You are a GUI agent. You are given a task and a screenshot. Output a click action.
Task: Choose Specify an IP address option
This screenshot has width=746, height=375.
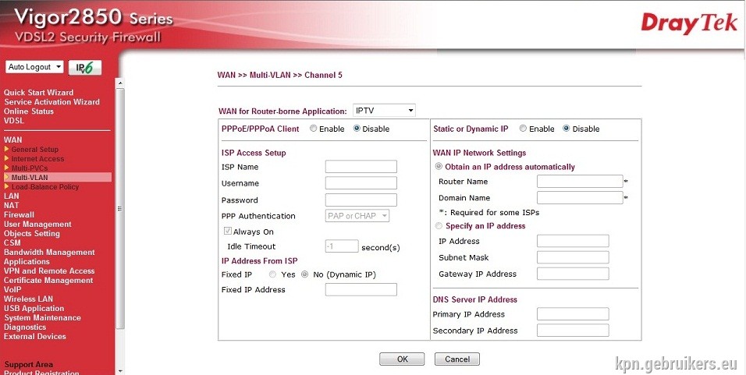[x=439, y=226]
